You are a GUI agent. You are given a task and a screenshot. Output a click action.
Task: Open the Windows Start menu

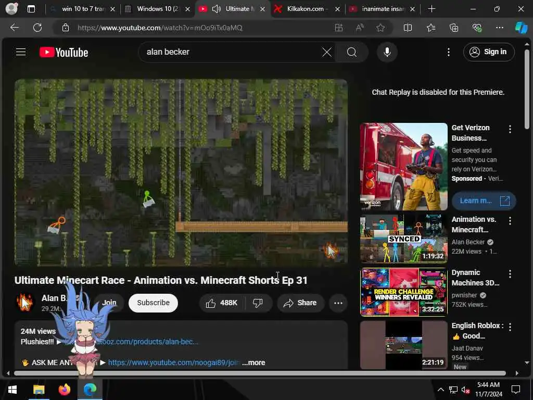(12, 390)
